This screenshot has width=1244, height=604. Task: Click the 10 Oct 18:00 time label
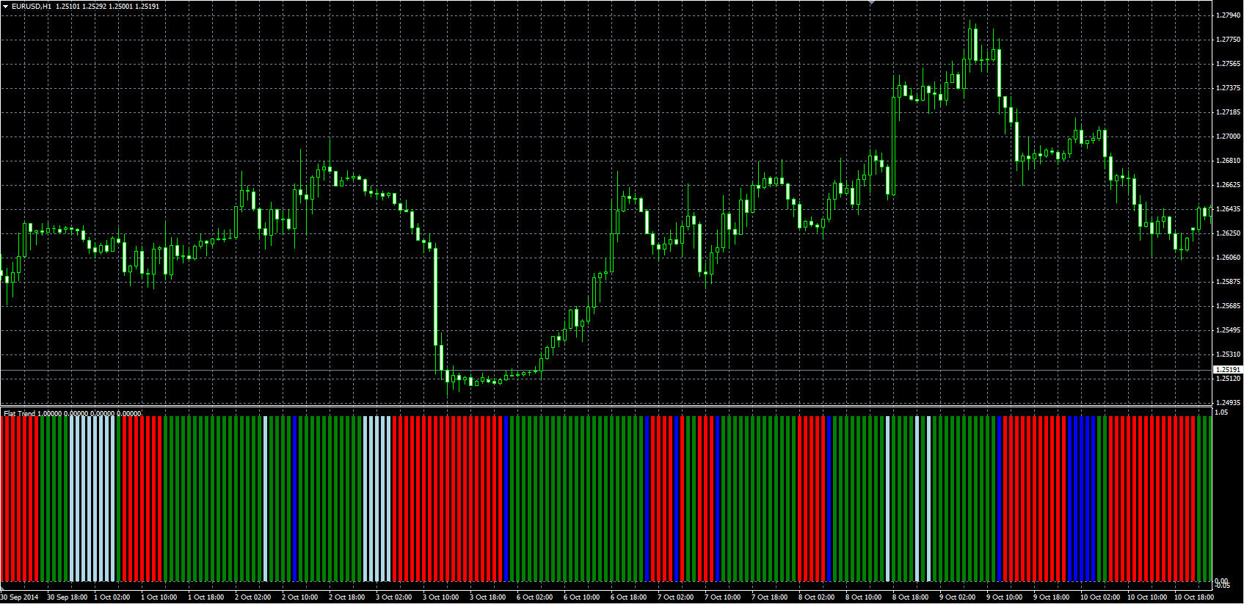(1193, 597)
